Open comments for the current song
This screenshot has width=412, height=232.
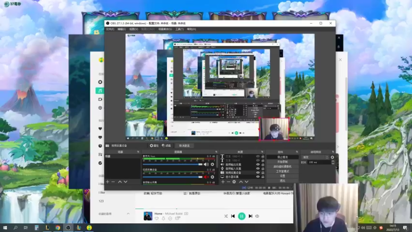pyautogui.click(x=178, y=218)
